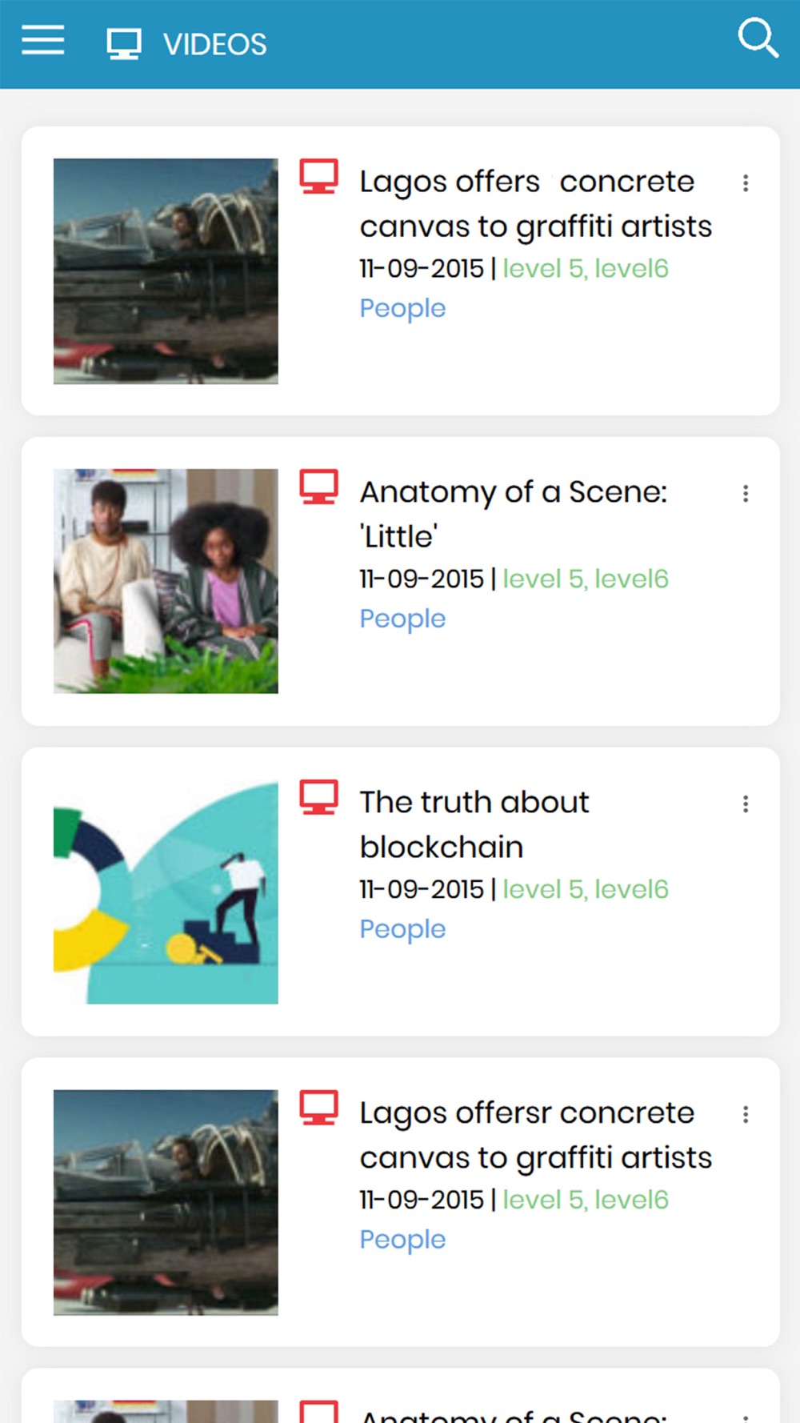Screen dimensions: 800x1423
Task: Open three-dot options for 'Lagos offersr' video
Action: click(746, 1115)
